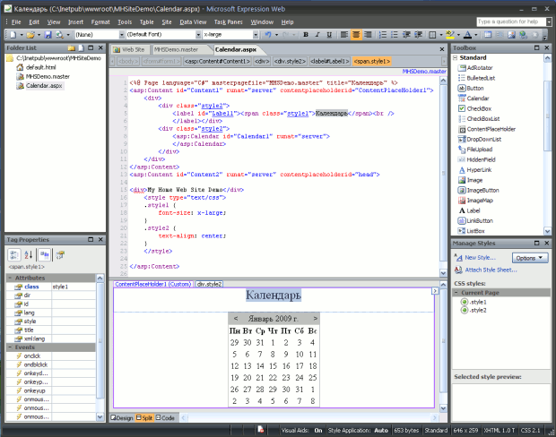Select the Label control in Toolbox
Screen dimensions: 556x437
tap(474, 210)
